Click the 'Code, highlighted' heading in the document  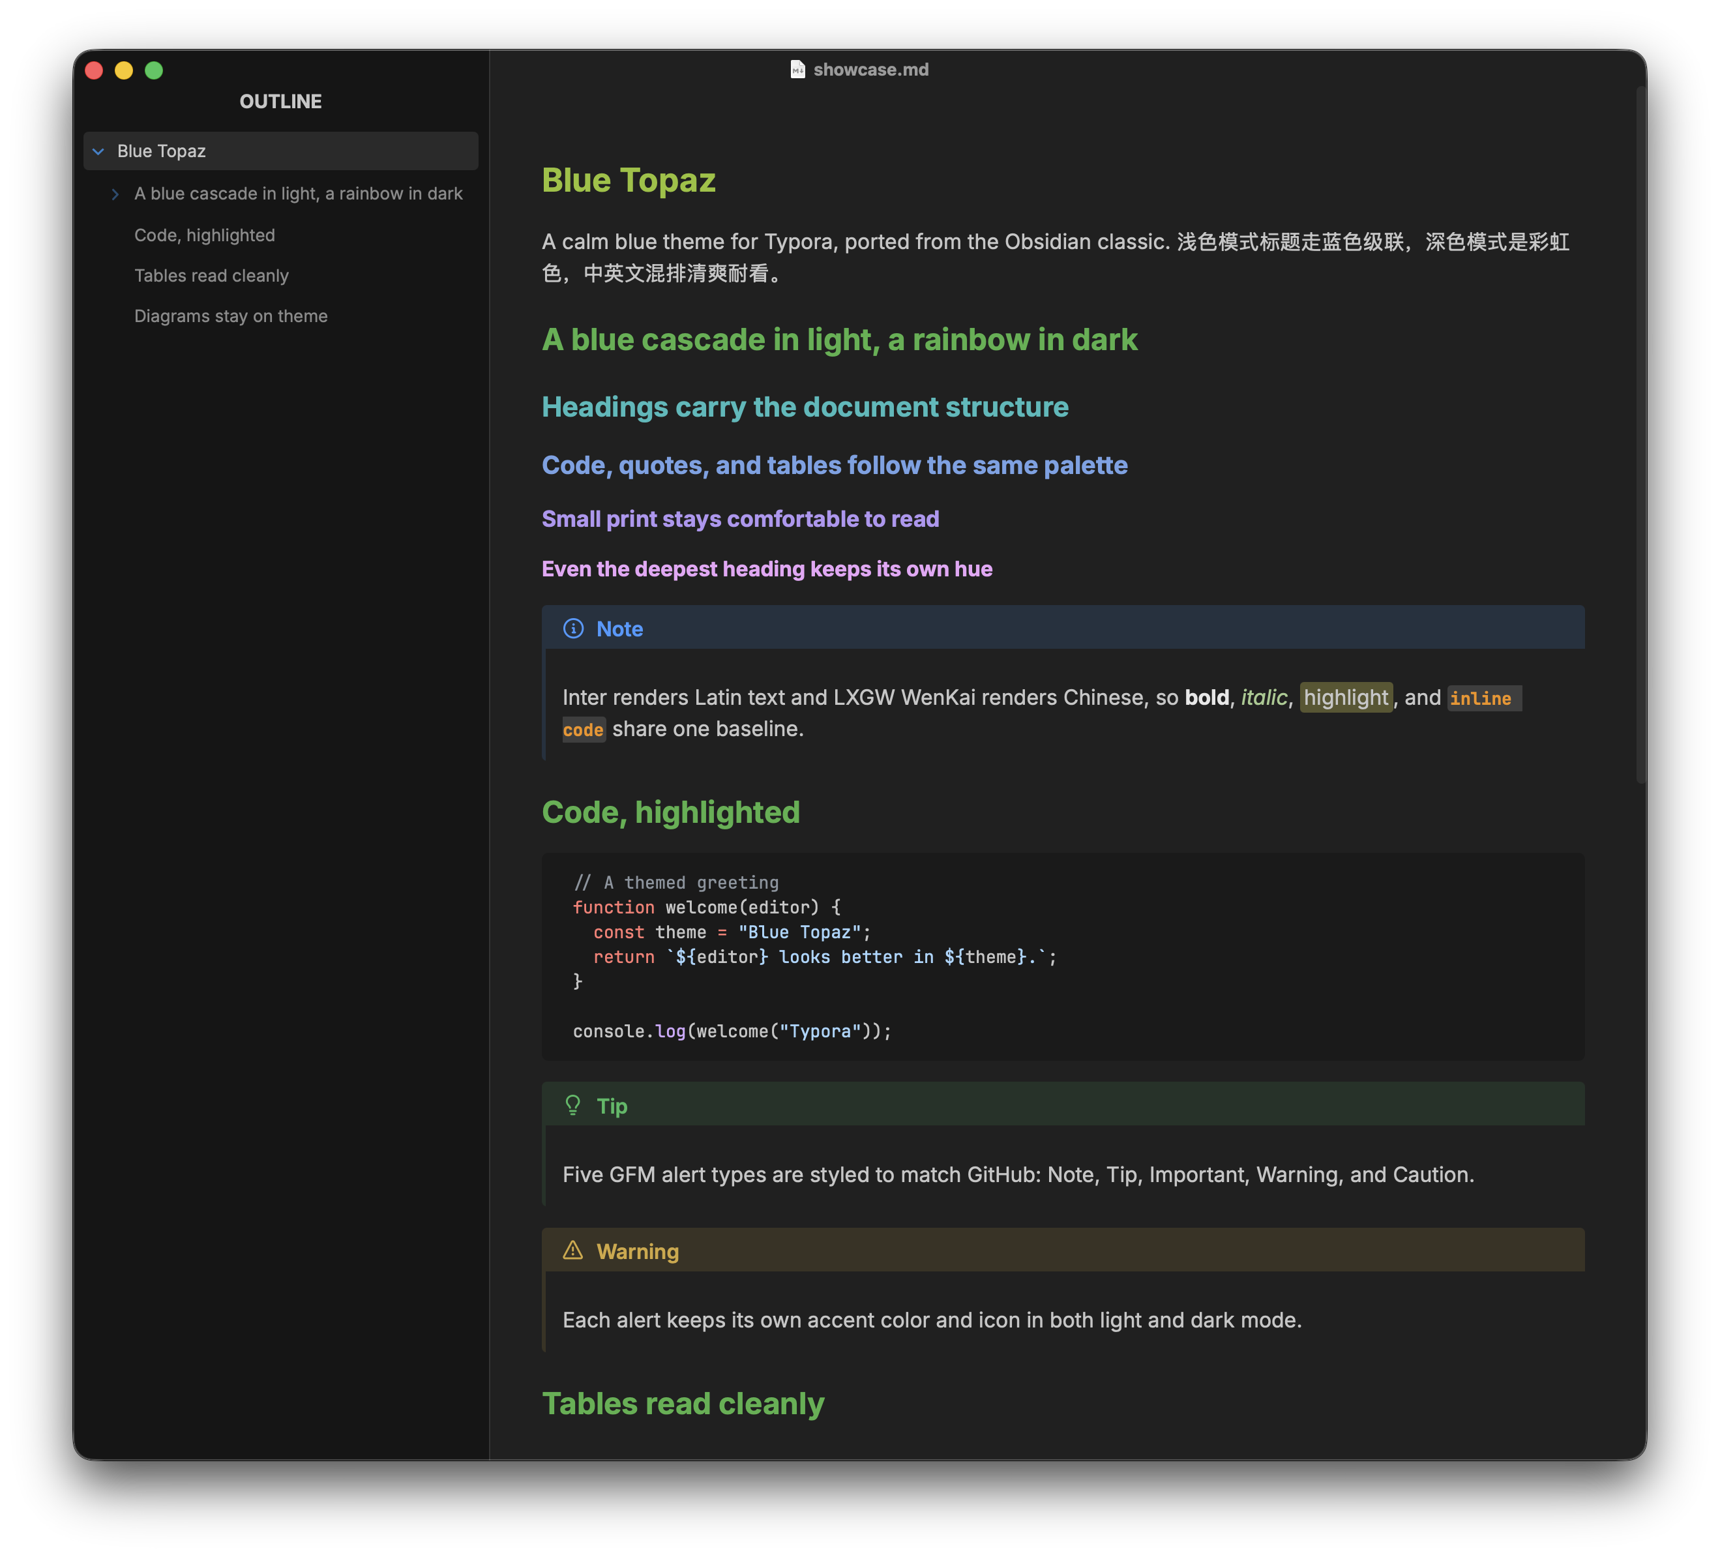(671, 812)
